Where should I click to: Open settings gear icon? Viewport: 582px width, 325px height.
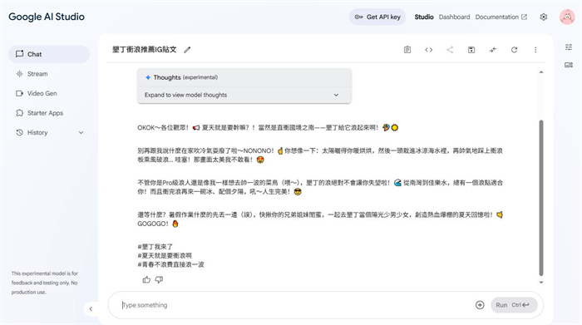coord(544,17)
